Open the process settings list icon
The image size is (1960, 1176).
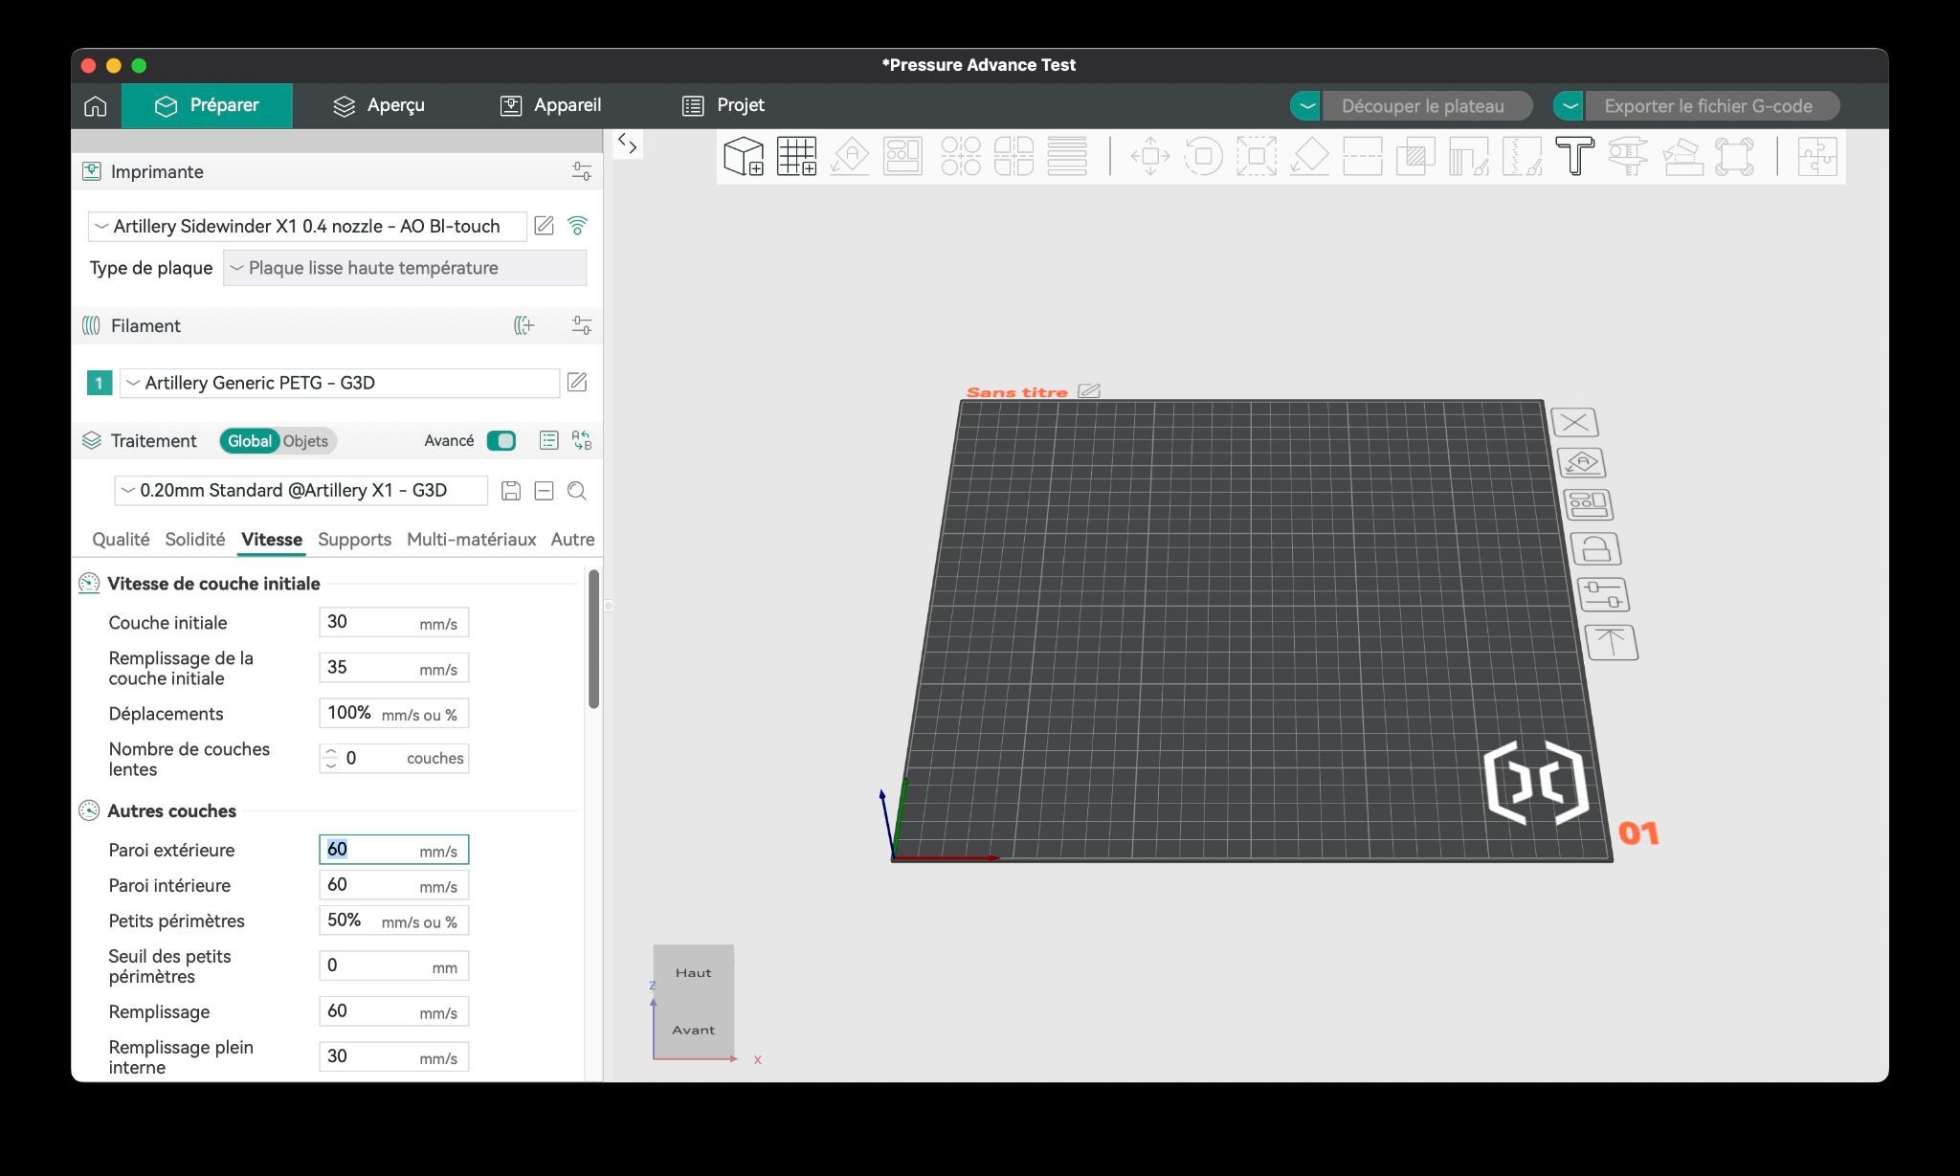(x=548, y=440)
